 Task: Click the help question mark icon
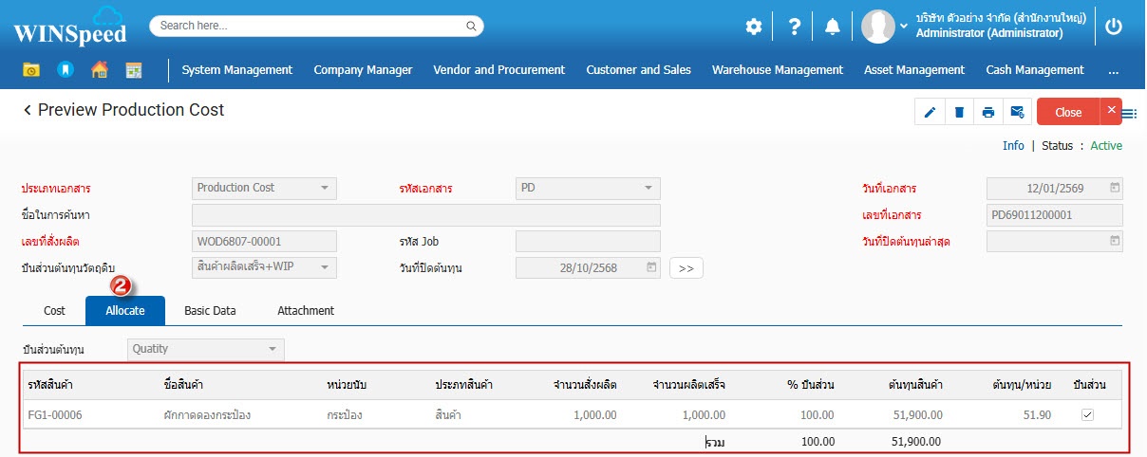tap(795, 27)
